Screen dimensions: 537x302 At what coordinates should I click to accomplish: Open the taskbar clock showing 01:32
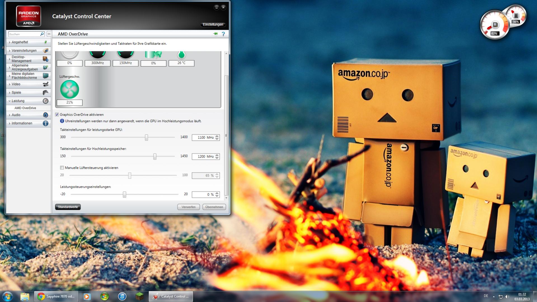(522, 296)
